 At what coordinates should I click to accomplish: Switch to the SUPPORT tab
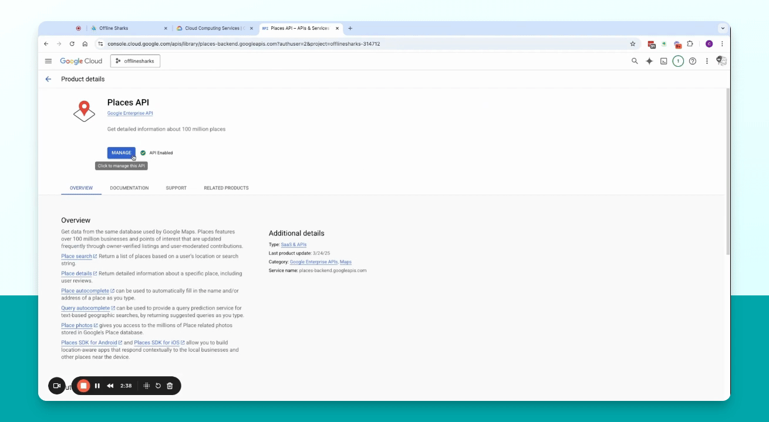(x=176, y=188)
